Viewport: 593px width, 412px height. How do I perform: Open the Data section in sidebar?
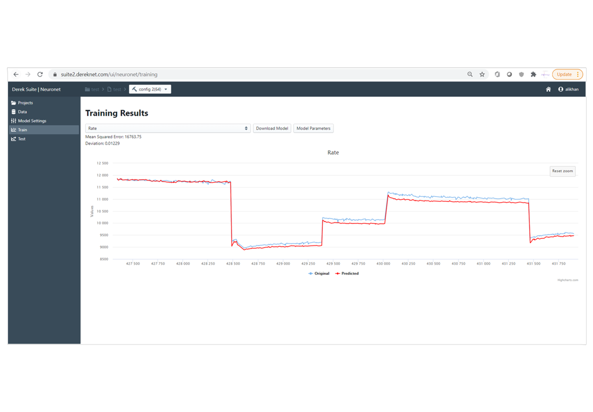(22, 112)
